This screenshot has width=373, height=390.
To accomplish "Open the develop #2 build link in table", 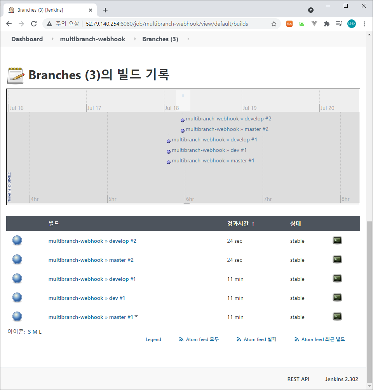I will tap(92, 241).
